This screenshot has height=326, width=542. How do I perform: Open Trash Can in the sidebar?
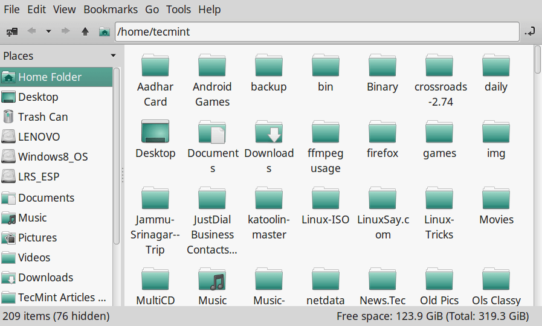[x=42, y=117]
